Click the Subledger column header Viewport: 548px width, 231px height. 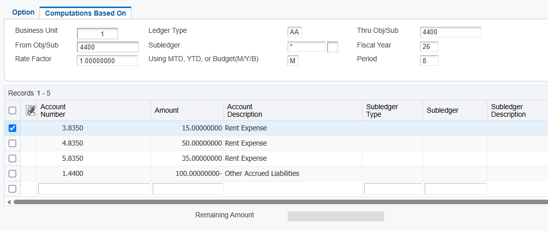(455, 110)
